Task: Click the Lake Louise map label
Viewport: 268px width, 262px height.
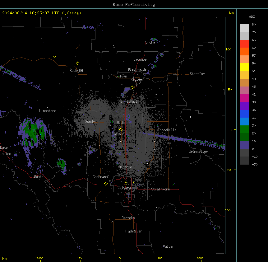Action: tap(6, 151)
